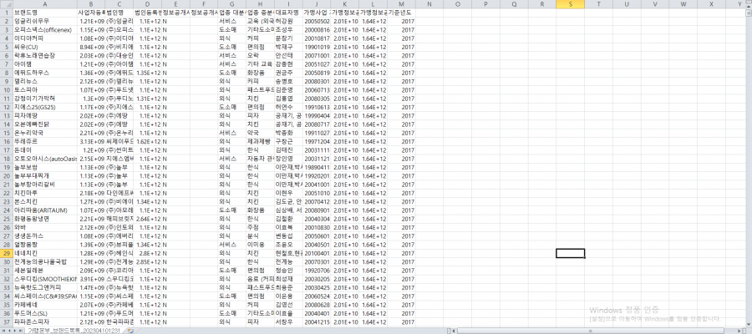The height and width of the screenshot is (334, 752).
Task: Select cell 카페베네
Action: (44, 304)
